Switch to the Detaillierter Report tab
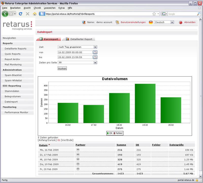Screen dimensions: 203x183 (x=81, y=39)
